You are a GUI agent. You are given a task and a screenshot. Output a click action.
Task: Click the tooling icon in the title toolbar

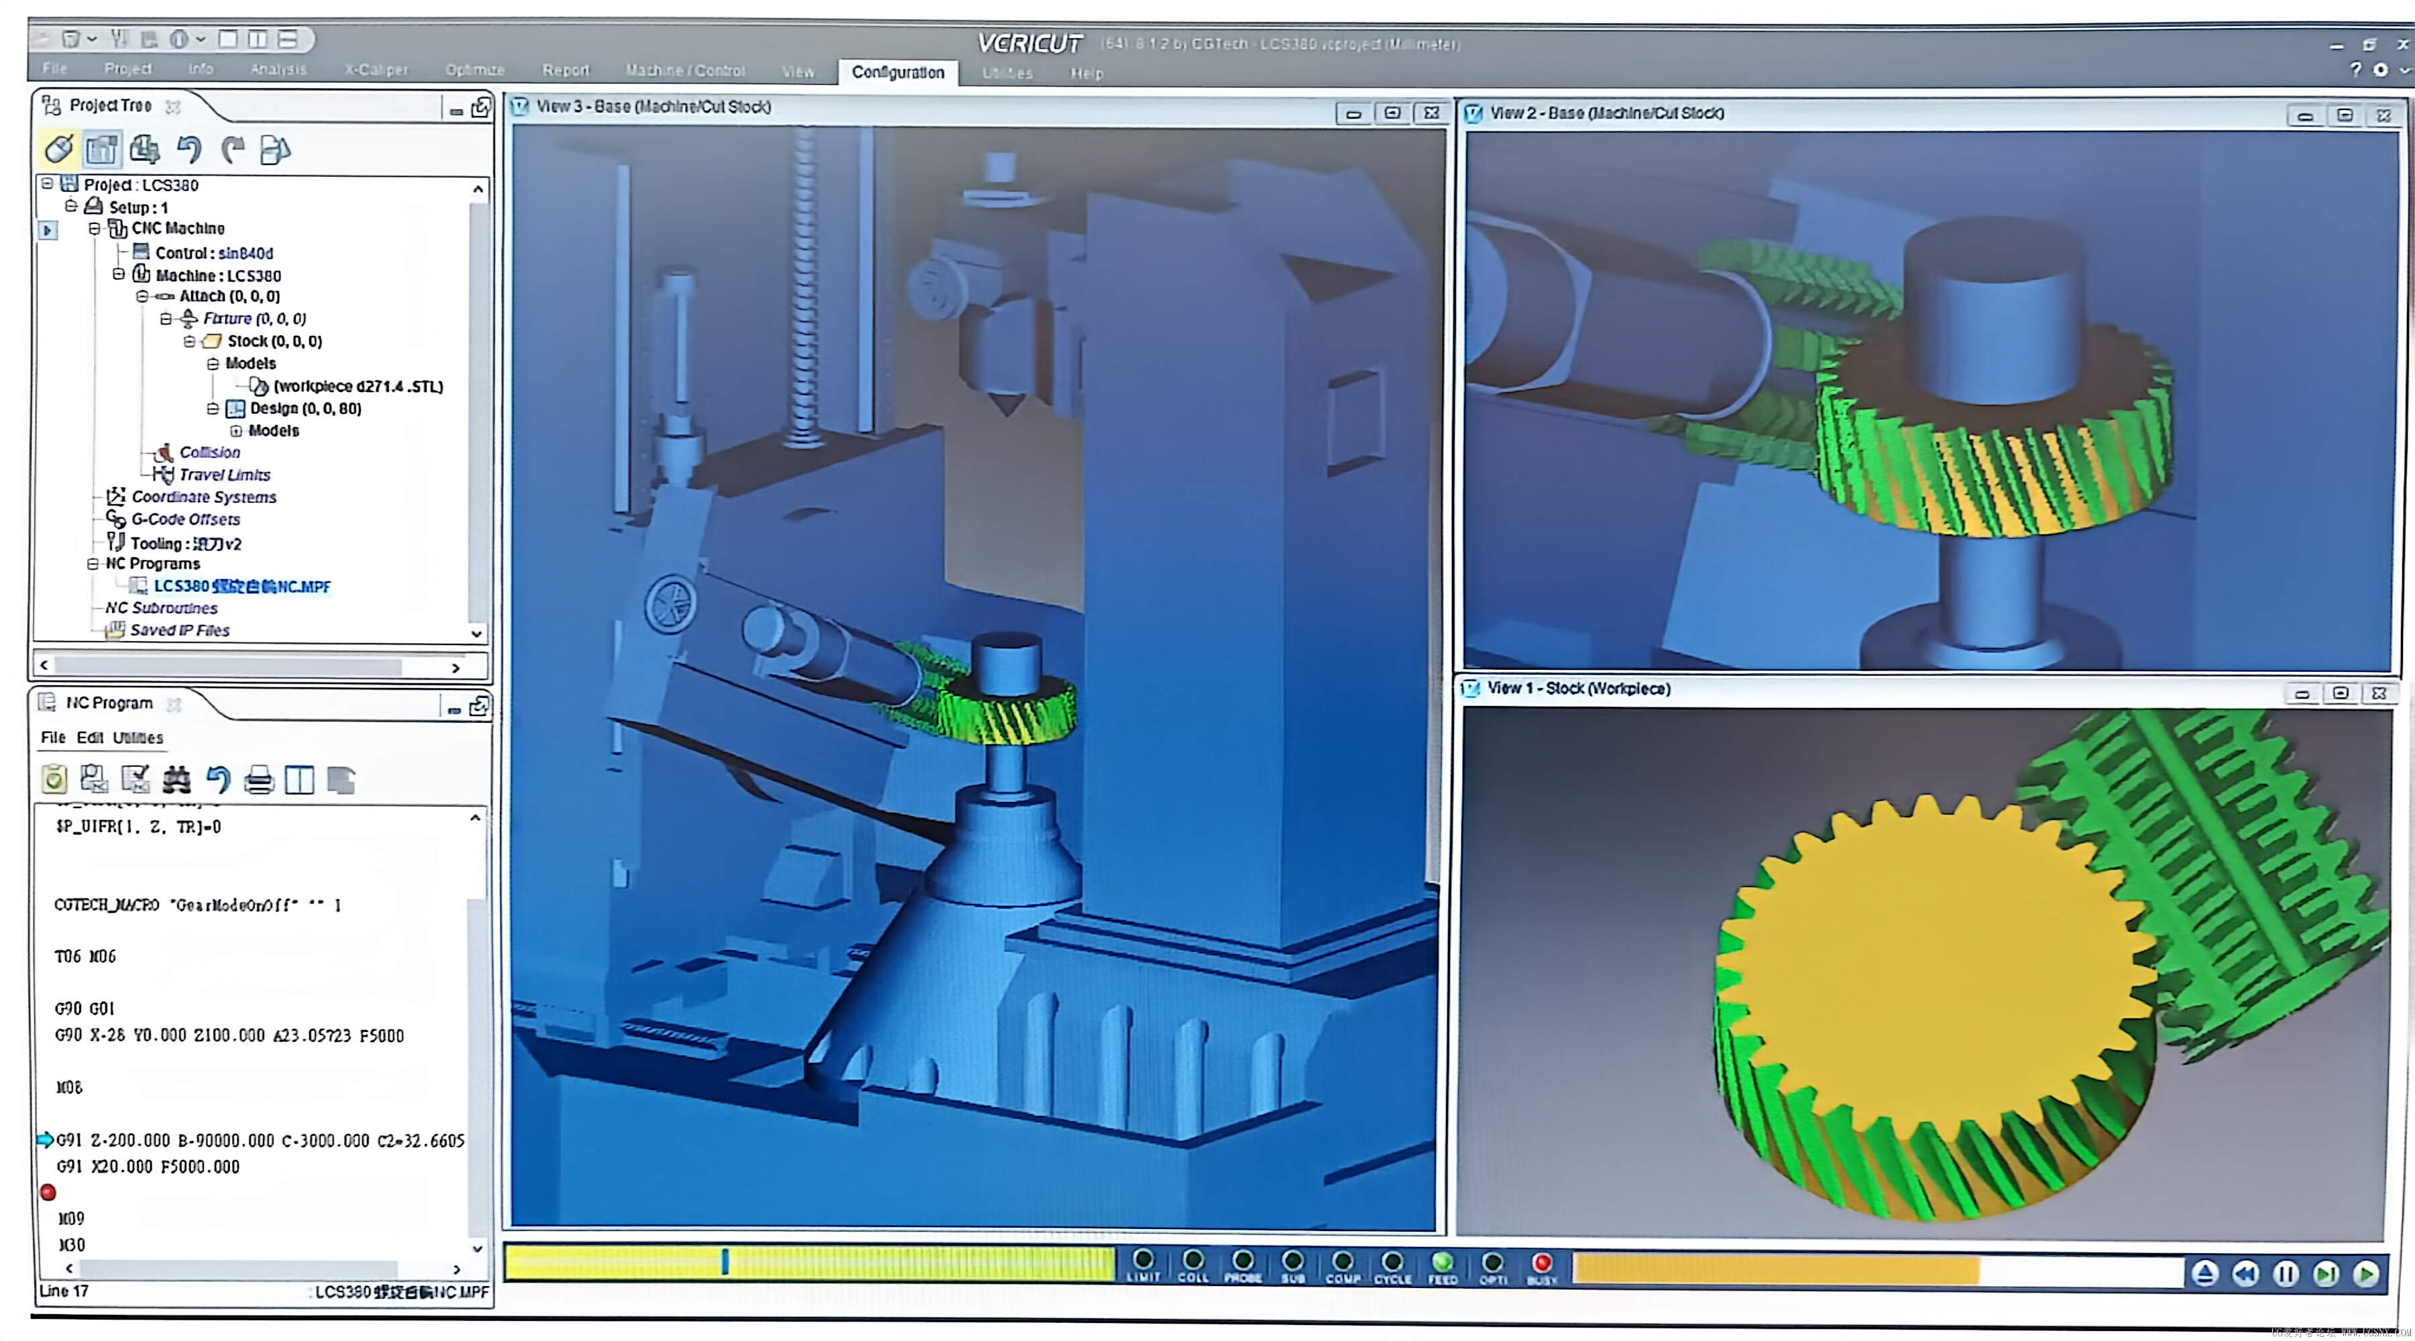pyautogui.click(x=119, y=38)
